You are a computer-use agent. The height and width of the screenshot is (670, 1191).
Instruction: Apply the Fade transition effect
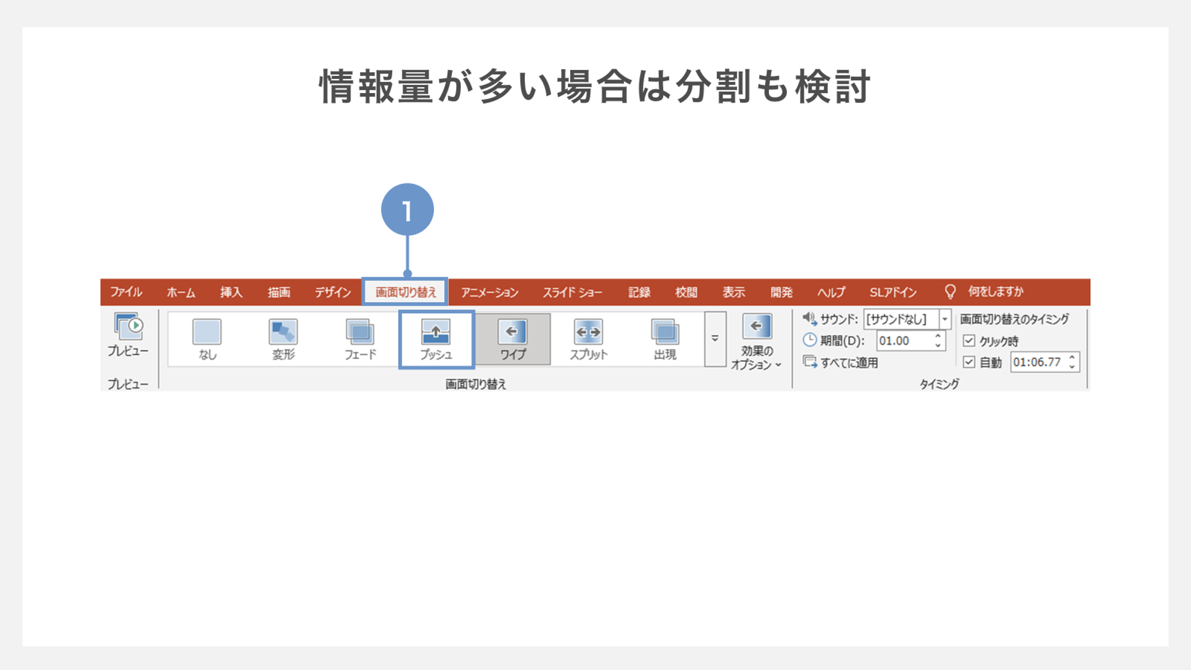click(360, 333)
